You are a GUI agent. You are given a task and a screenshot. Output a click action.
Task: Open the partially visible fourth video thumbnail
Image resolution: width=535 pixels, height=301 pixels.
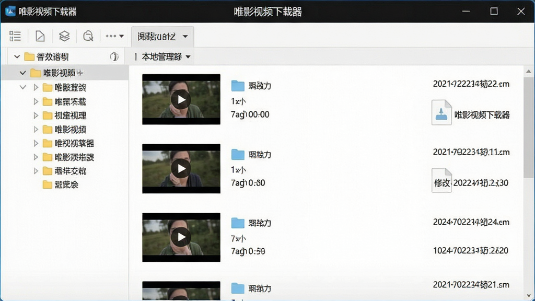tap(181, 291)
